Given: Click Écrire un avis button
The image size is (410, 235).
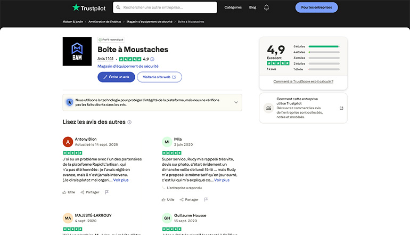Looking at the screenshot, I should coord(117,77).
